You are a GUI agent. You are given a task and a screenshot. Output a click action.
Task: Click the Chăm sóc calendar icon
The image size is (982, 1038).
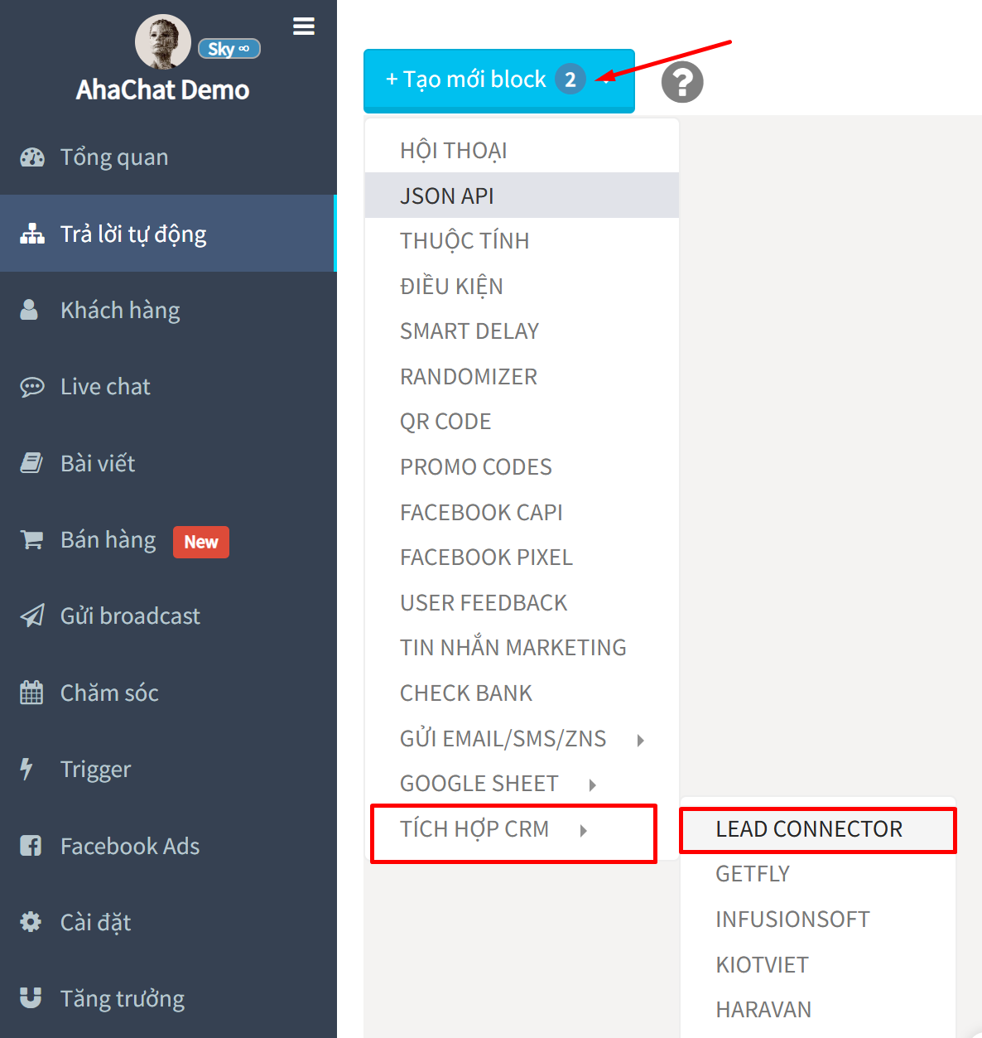click(31, 693)
